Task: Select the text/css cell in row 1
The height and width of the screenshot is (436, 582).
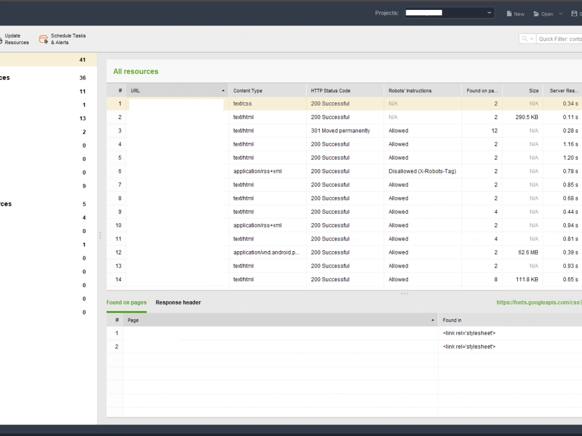Action: [x=267, y=104]
